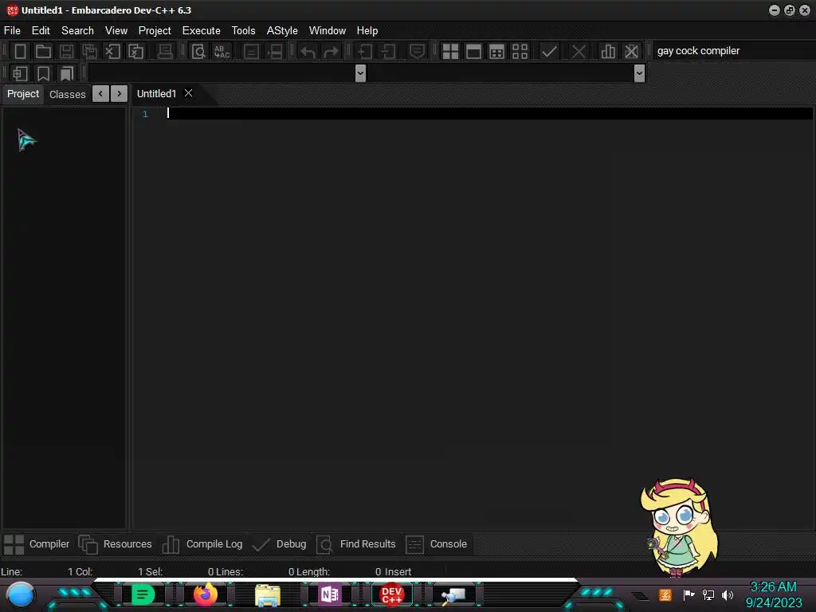
Task: Click the Compile and Run icon
Action: tap(497, 52)
